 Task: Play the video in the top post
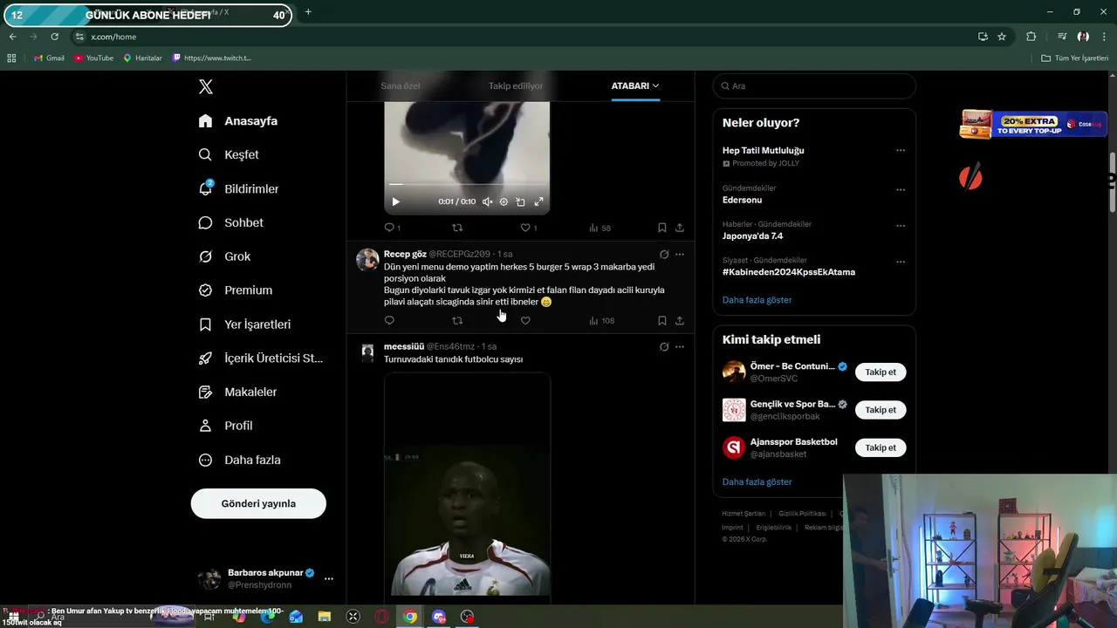pos(395,201)
